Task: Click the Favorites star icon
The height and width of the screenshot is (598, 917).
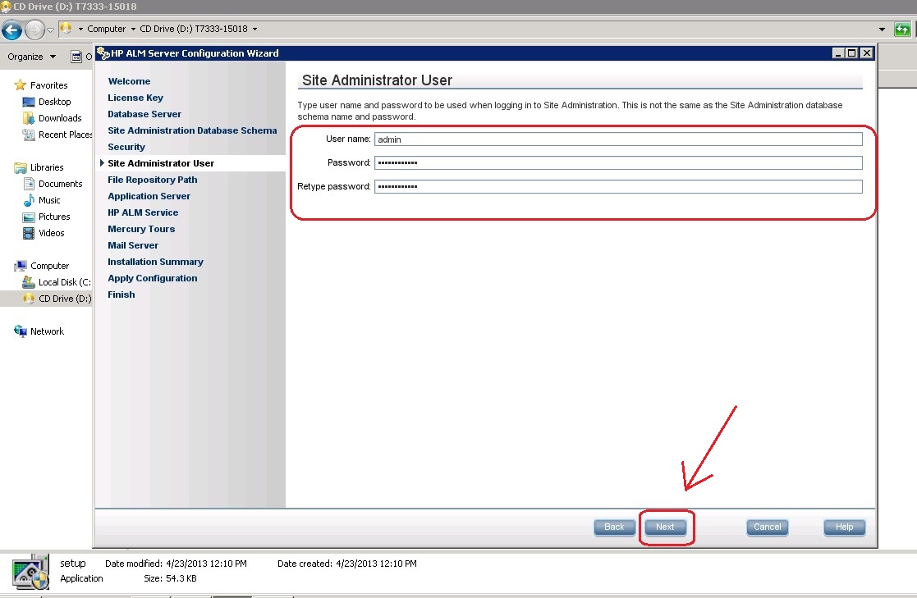Action: click(x=21, y=85)
